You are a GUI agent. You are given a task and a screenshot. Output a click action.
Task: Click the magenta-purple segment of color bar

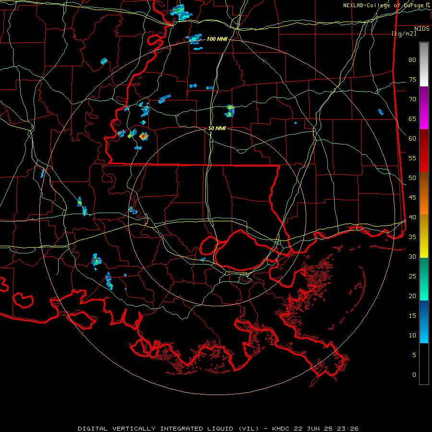pos(424,108)
